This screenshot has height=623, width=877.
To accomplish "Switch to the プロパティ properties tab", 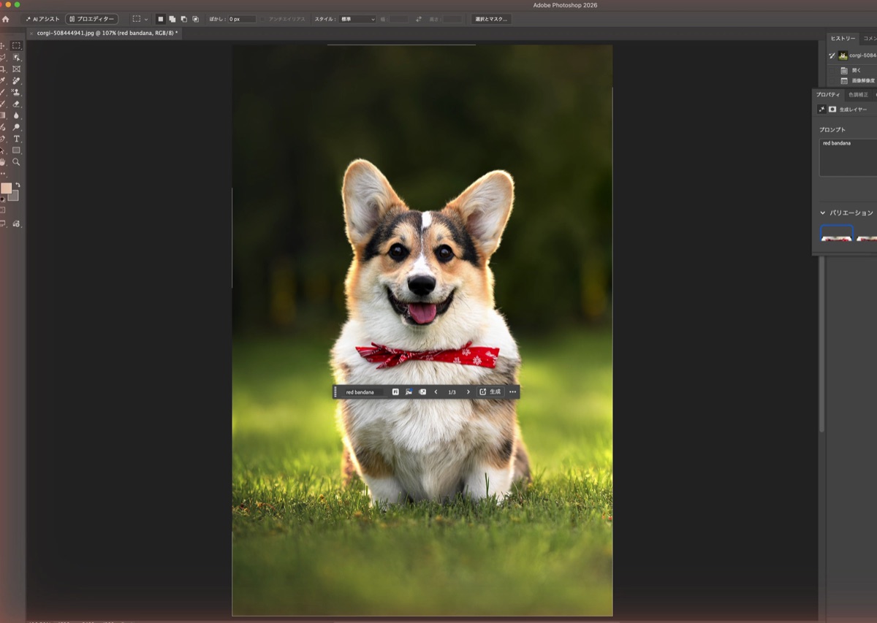I will coord(828,95).
